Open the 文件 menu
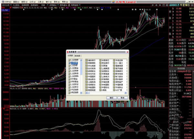Viewport: 194px width, 139px height. pyautogui.click(x=8, y=2)
